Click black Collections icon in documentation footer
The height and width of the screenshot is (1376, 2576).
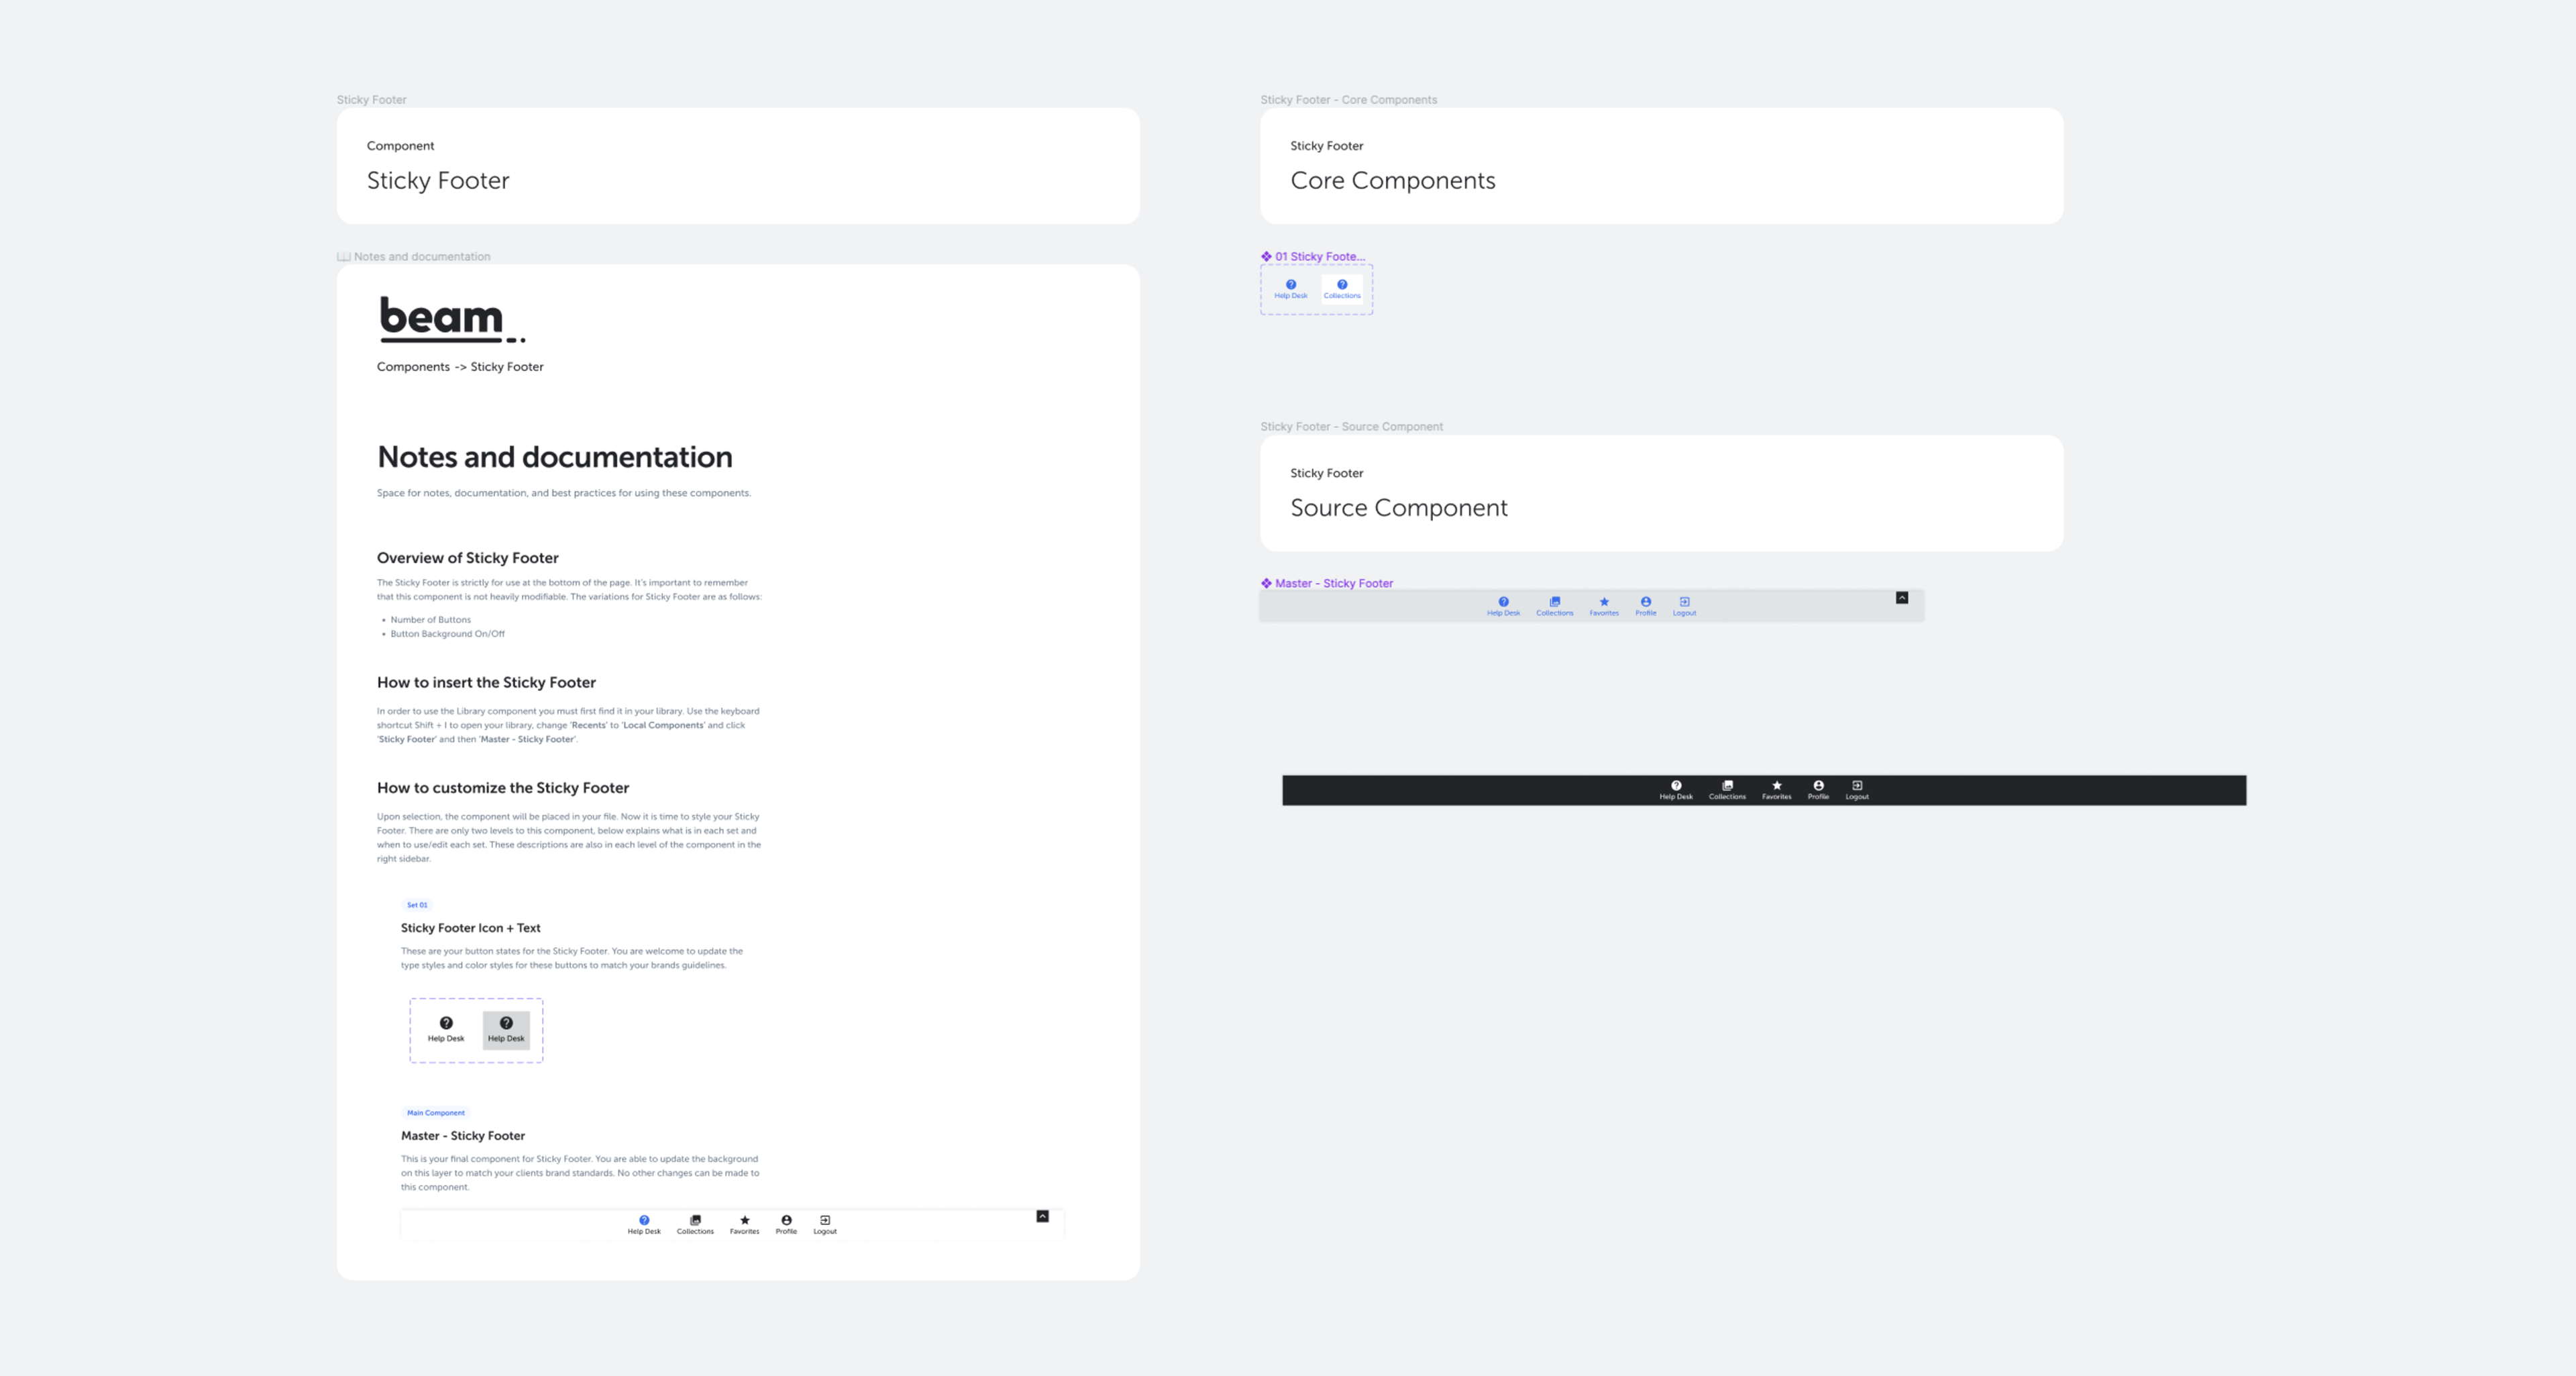(x=695, y=1221)
